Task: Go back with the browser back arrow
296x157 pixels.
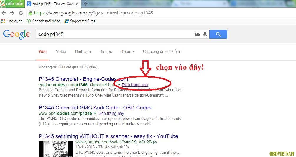Action: point(4,13)
